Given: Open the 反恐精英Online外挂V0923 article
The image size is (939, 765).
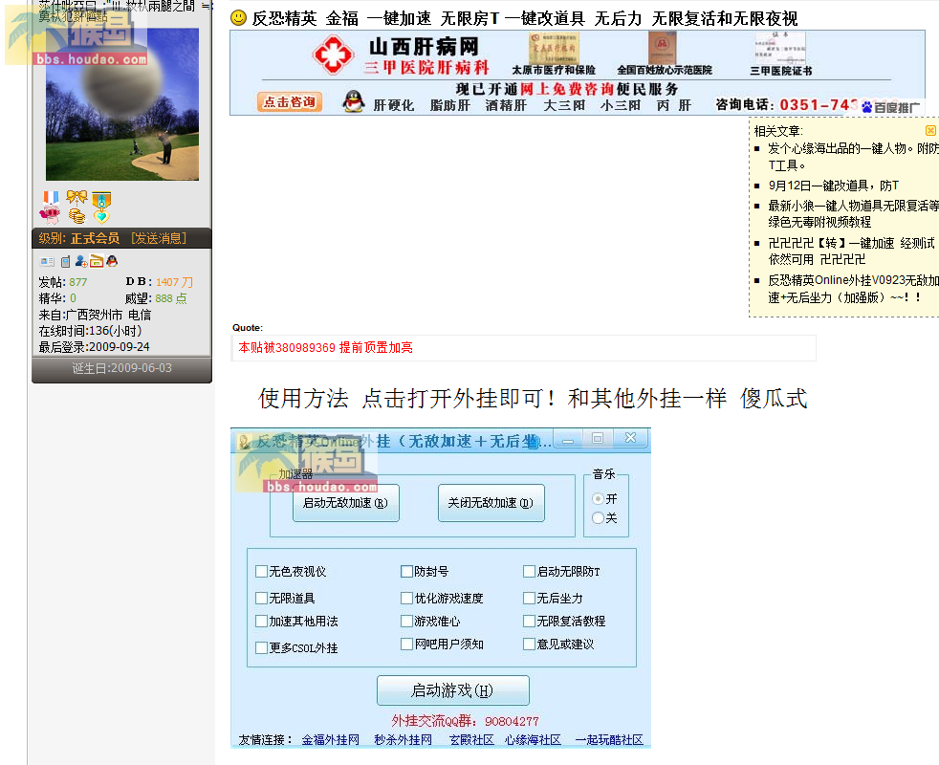Looking at the screenshot, I should click(853, 289).
